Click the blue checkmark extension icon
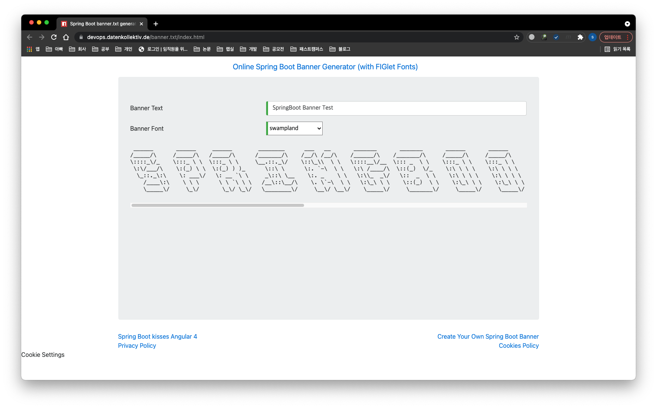Image resolution: width=657 pixels, height=408 pixels. (x=556, y=37)
